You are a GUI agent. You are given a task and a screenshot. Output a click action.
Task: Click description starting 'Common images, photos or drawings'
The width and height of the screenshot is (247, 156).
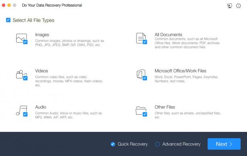tap(69, 43)
